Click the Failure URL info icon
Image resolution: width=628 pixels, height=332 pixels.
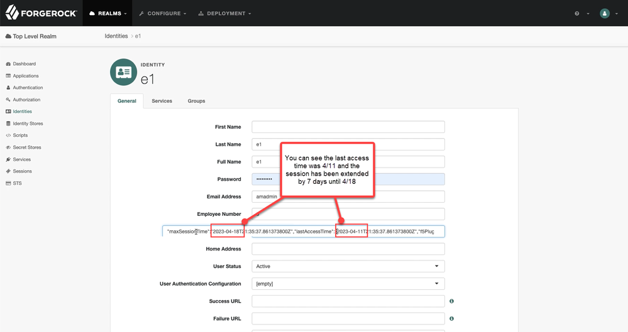click(x=451, y=319)
